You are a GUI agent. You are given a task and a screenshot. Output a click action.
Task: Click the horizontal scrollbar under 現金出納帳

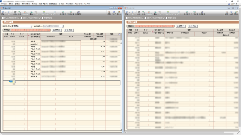pyautogui.click(x=182, y=132)
